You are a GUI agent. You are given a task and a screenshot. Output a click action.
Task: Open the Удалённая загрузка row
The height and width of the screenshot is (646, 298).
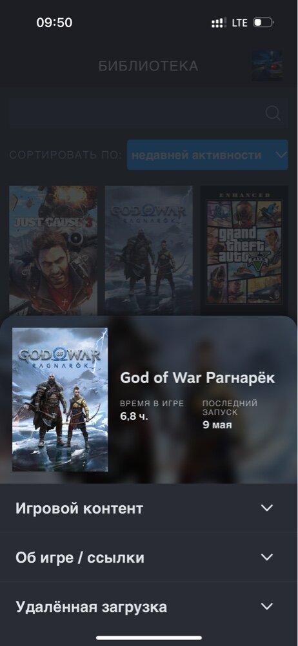coord(149,607)
